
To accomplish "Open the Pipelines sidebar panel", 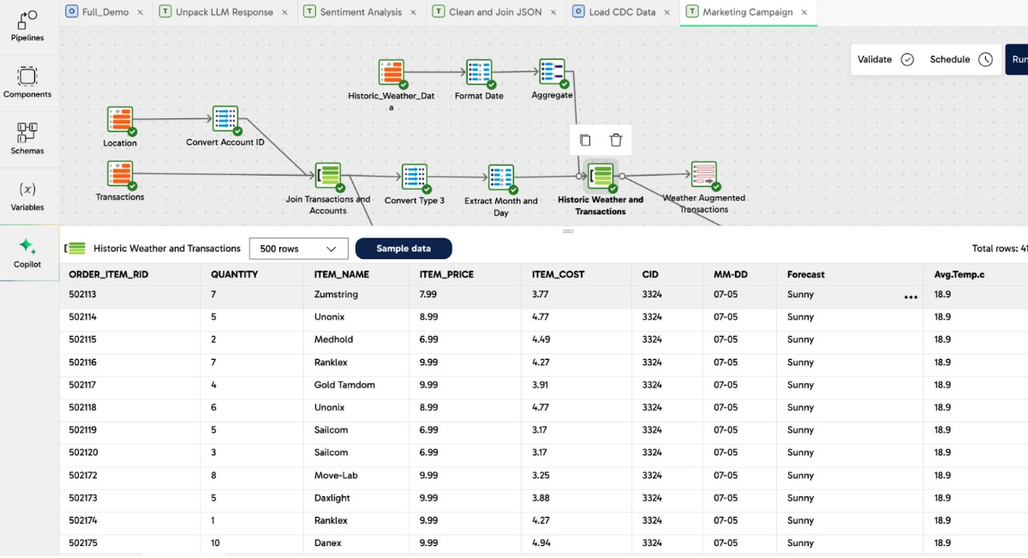I will click(27, 26).
